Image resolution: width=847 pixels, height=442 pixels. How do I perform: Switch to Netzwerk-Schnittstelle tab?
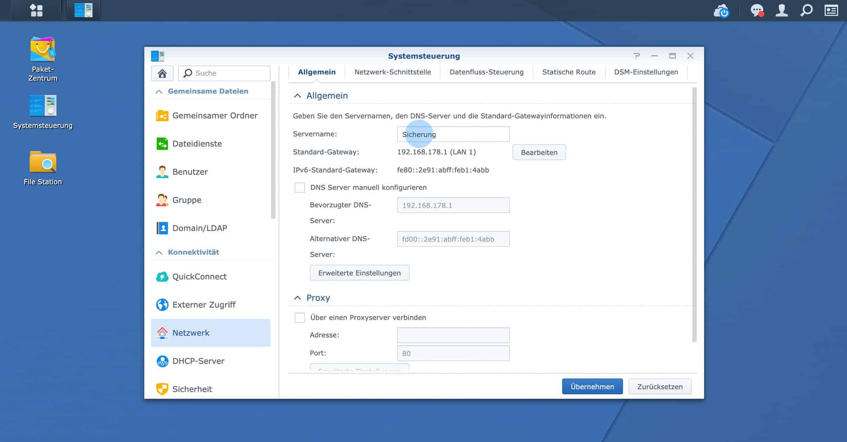click(393, 72)
